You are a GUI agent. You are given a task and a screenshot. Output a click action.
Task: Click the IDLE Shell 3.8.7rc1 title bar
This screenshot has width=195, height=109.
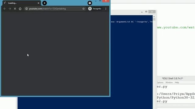pyautogui.click(x=176, y=78)
